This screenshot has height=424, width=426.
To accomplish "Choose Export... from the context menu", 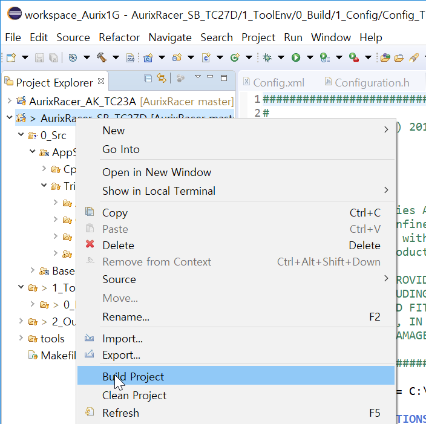I will click(236, 354).
